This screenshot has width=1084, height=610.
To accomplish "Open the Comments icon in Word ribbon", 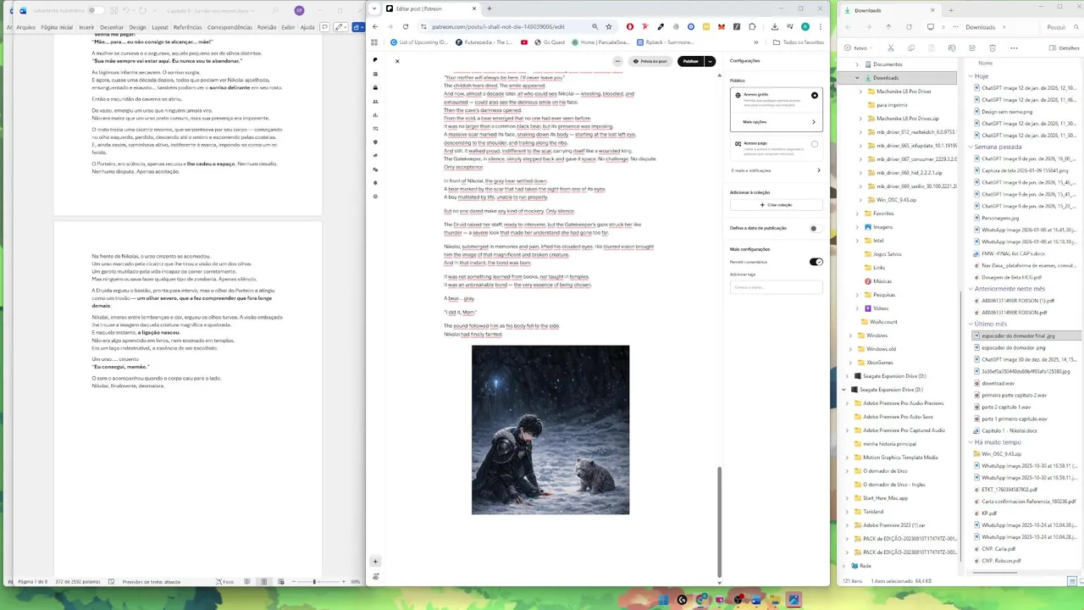I will [324, 27].
